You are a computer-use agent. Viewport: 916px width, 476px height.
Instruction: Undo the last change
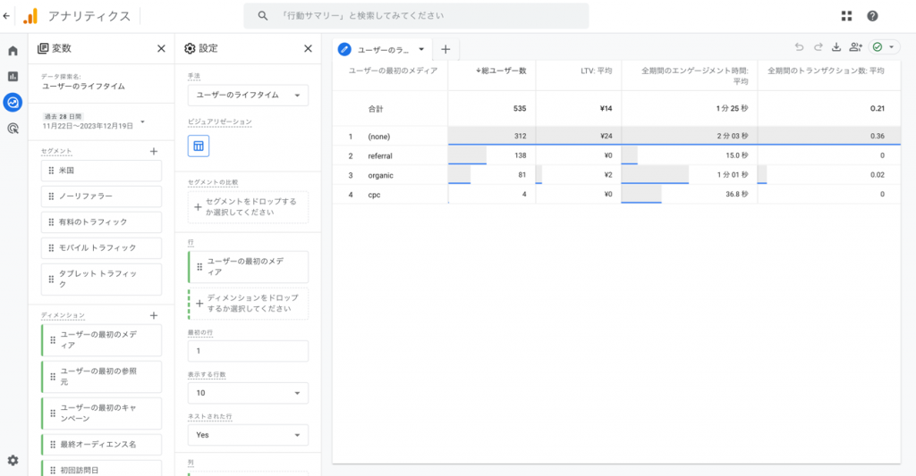799,47
